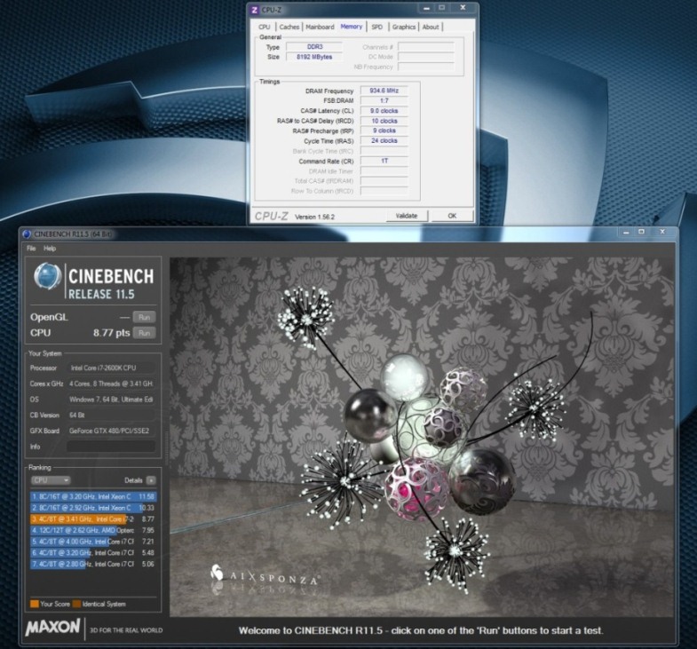Select ranking row 5 at 4.00 GHz
This screenshot has height=649, width=697.
point(93,542)
